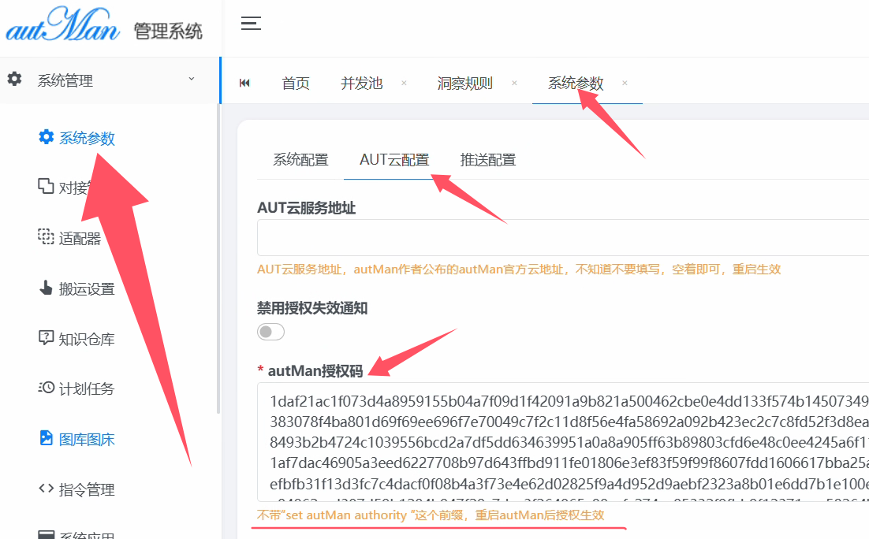Open 指令管理 in the sidebar
Viewport: 869px width, 539px height.
click(87, 490)
